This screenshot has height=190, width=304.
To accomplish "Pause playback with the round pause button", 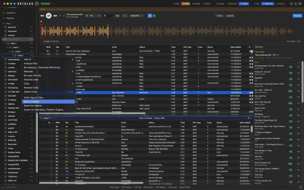I will click(49, 16).
